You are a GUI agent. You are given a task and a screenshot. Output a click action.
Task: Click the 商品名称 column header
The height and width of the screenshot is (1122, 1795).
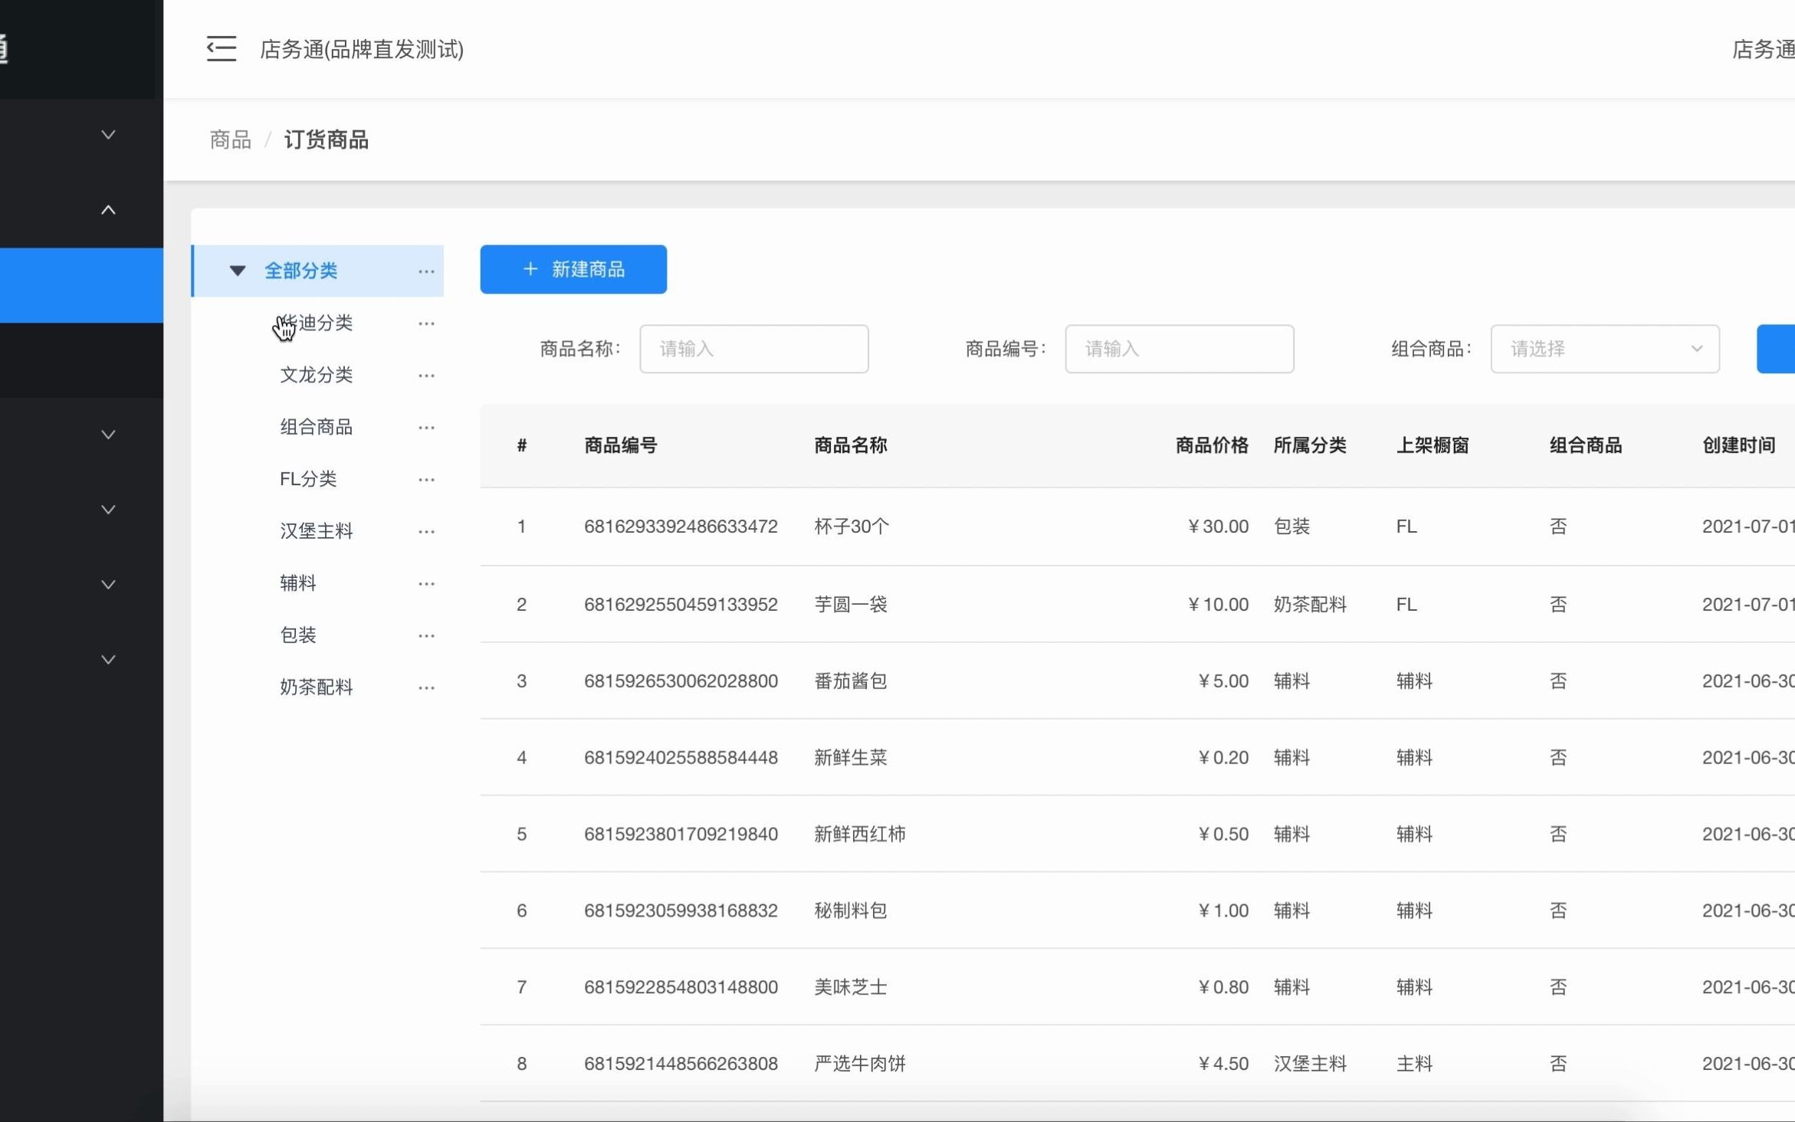click(851, 445)
